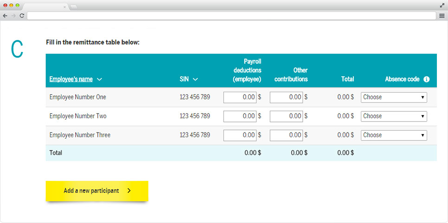Image resolution: width=448 pixels, height=223 pixels.
Task: Click the SIN value in Employee Number Three row
Action: [x=195, y=135]
